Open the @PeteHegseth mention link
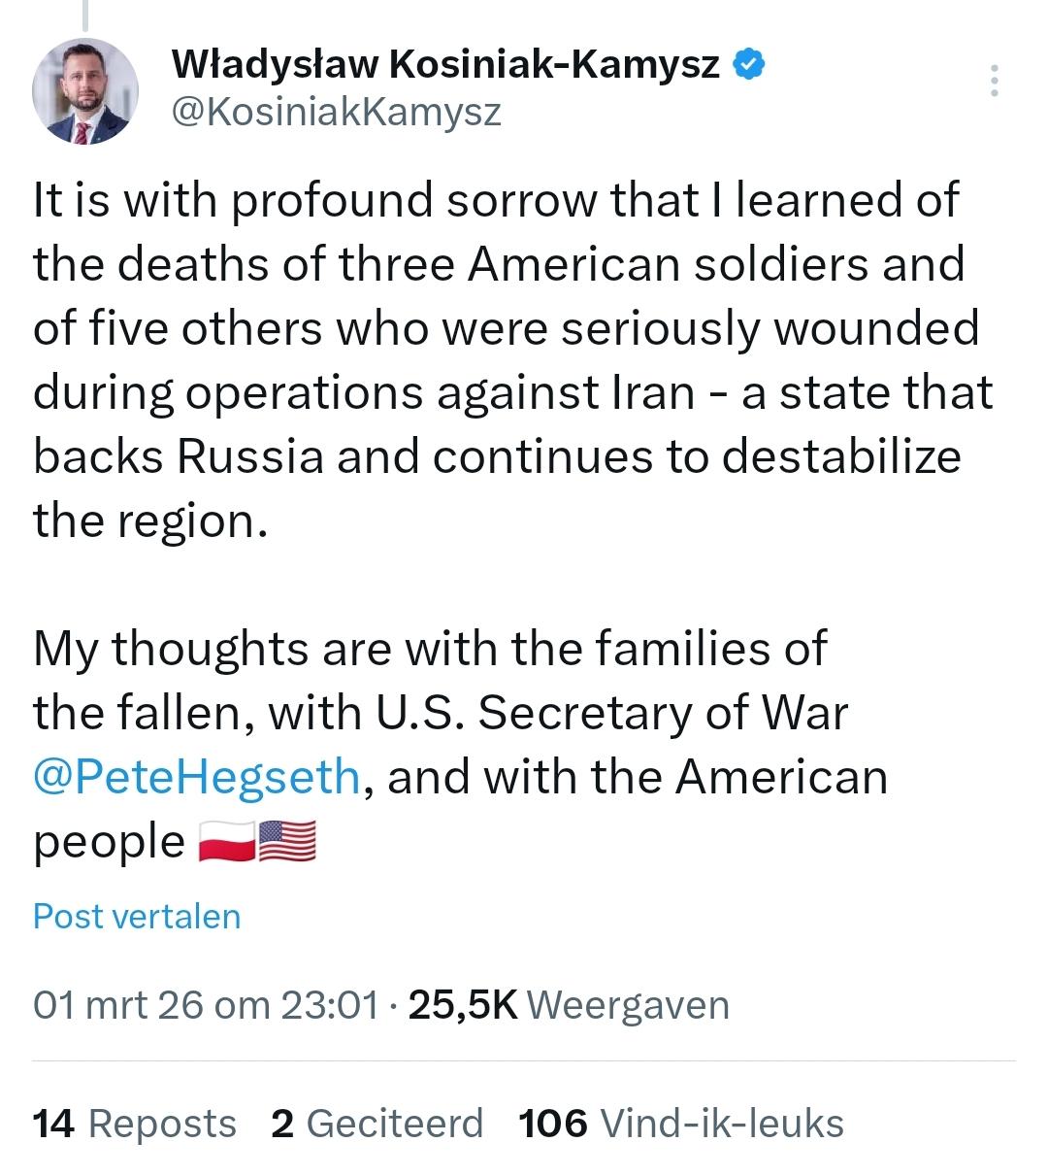The image size is (1048, 1176). pos(192,777)
